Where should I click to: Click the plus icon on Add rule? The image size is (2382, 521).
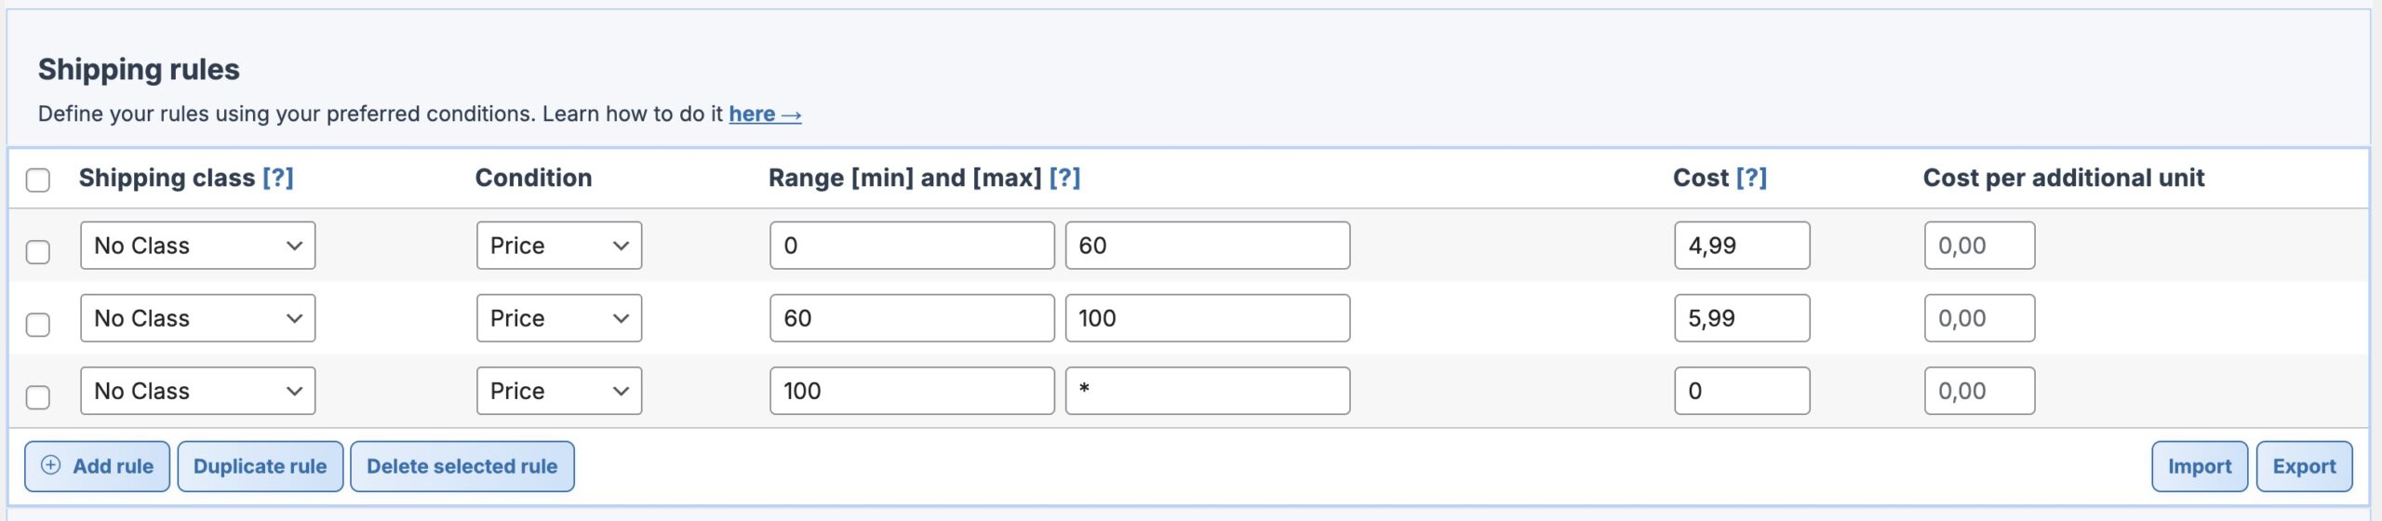click(x=51, y=465)
